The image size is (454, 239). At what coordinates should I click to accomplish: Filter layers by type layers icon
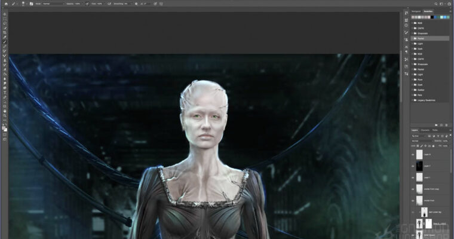click(x=438, y=136)
